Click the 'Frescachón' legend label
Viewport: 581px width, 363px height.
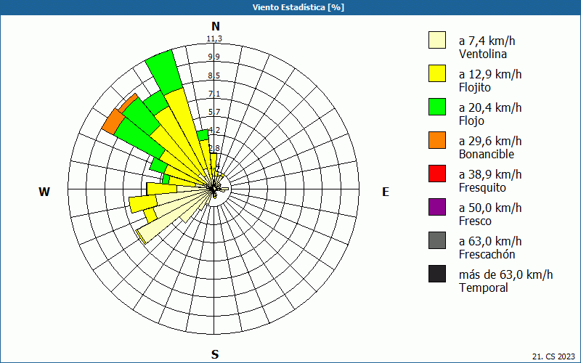pos(487,255)
